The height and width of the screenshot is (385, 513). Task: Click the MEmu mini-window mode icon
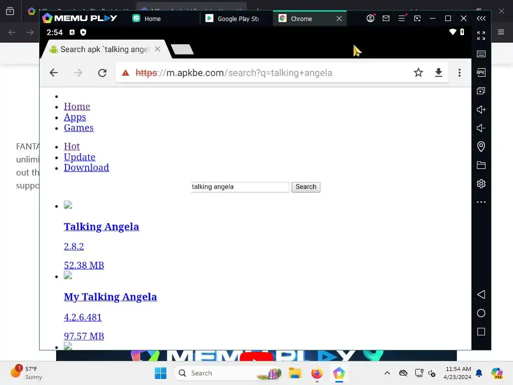[x=417, y=19]
